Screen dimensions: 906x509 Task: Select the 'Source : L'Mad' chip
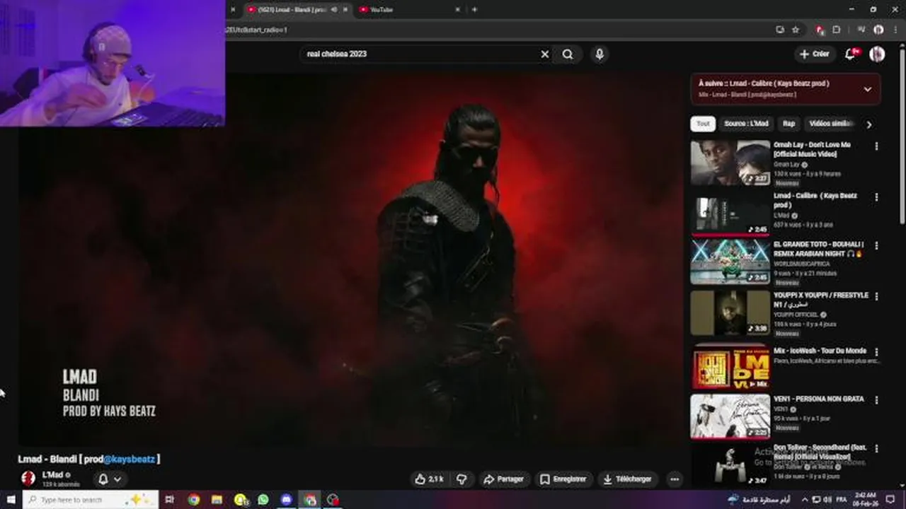point(746,124)
